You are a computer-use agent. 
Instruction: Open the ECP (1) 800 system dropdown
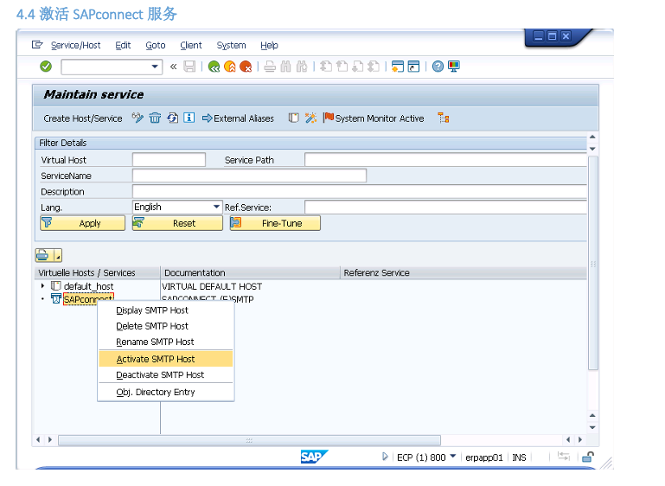453,457
